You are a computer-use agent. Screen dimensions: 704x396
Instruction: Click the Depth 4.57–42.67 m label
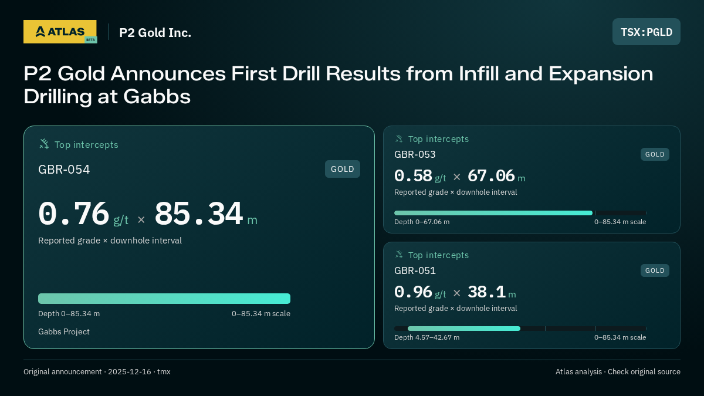(x=427, y=337)
